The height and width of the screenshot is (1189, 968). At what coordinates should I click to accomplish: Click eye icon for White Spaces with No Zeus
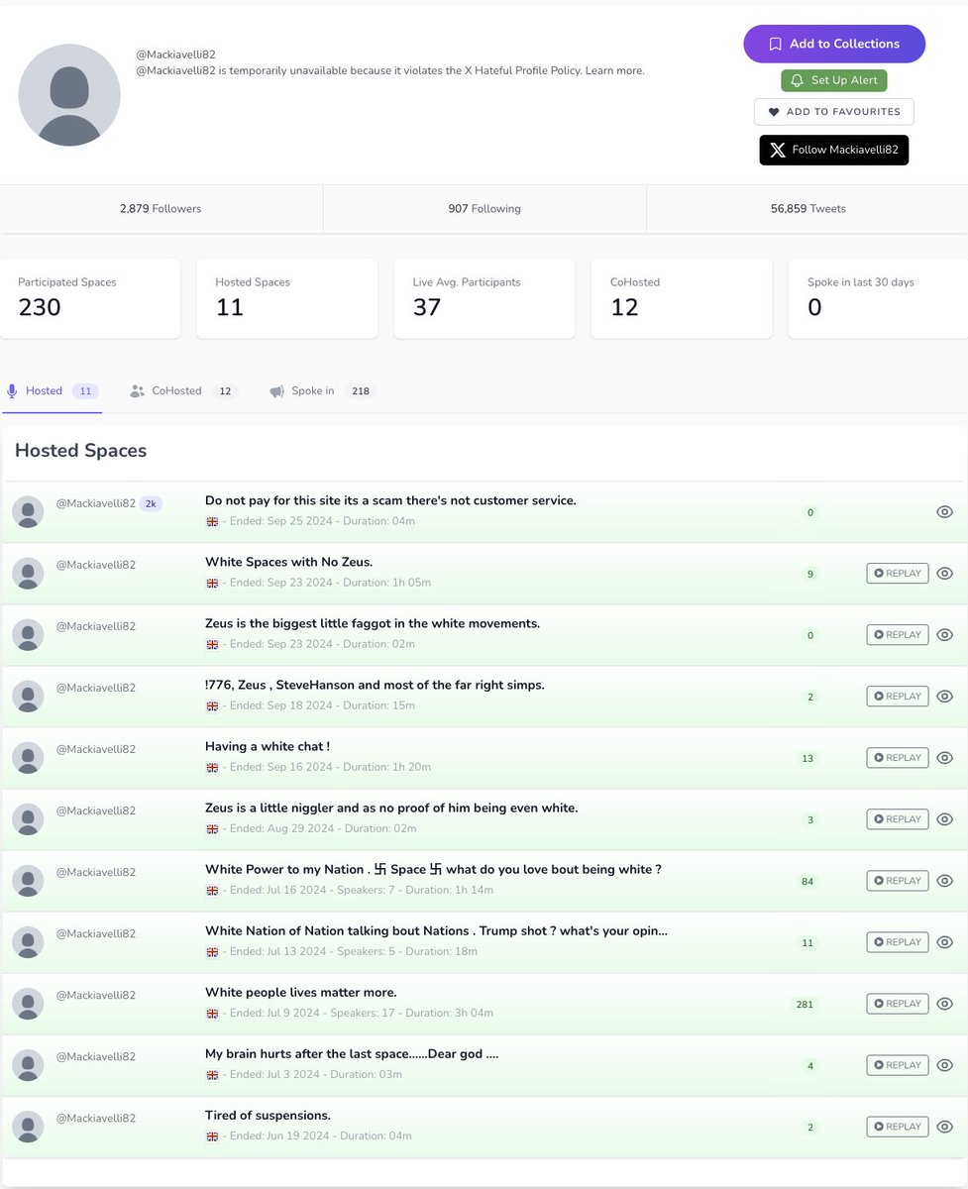pyautogui.click(x=945, y=574)
